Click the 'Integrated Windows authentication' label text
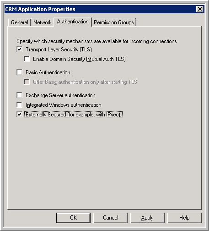 tap(64, 105)
